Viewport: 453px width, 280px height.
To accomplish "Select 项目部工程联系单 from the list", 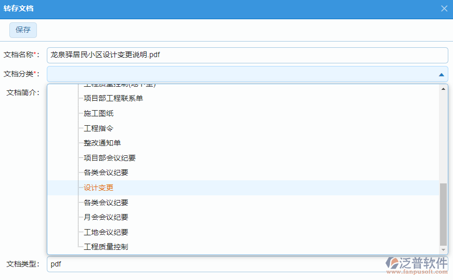I will (x=113, y=98).
